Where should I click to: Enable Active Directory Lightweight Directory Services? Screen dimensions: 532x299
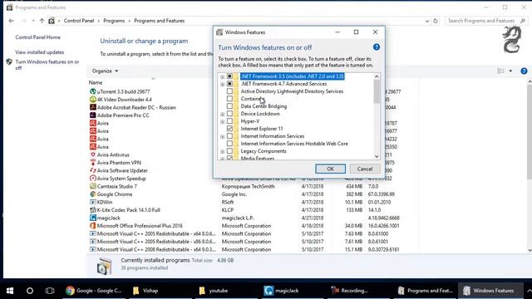[x=229, y=91]
